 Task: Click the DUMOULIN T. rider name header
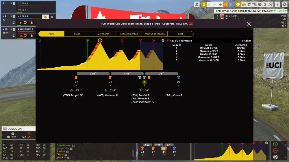[18, 129]
